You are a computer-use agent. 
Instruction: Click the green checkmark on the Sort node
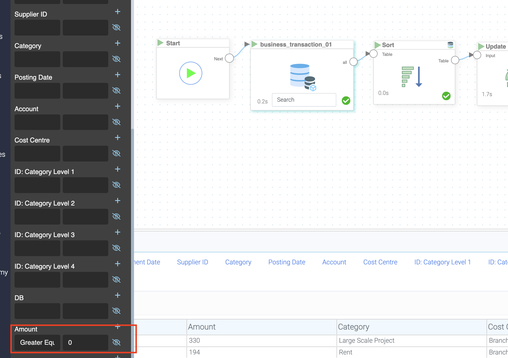coord(446,96)
